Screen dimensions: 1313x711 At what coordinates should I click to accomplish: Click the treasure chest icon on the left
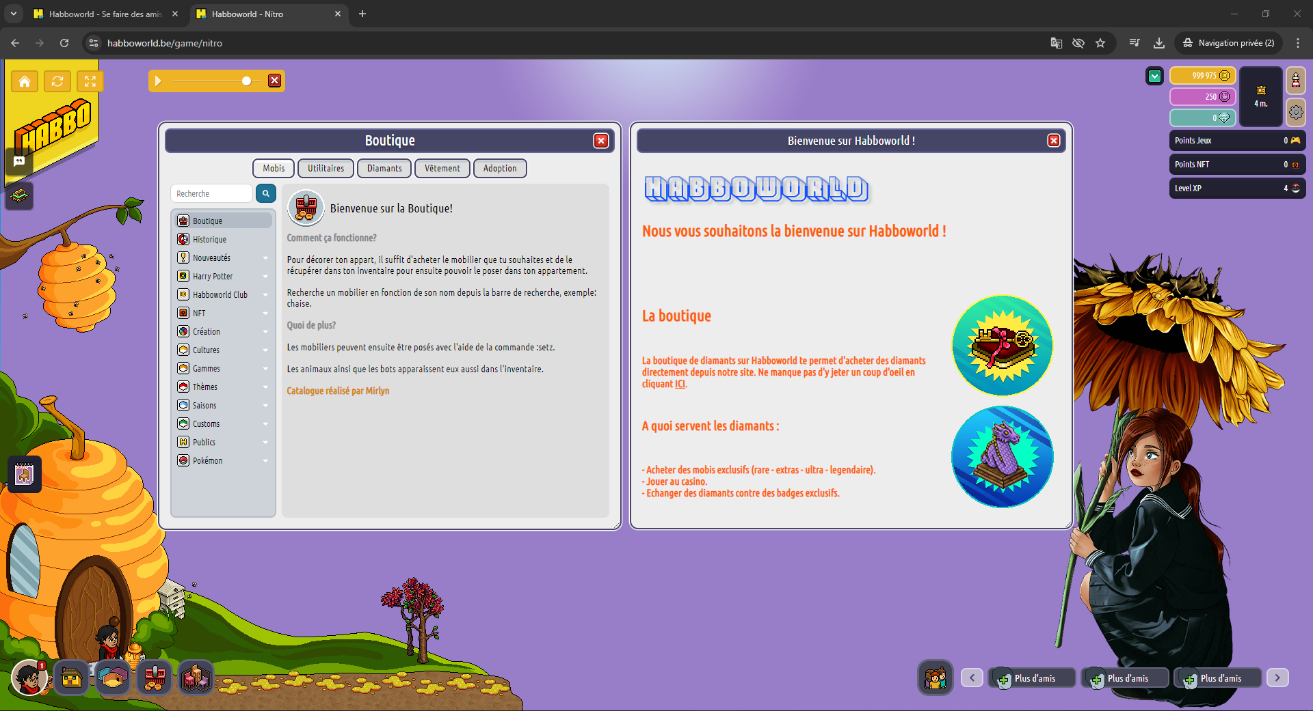click(19, 196)
